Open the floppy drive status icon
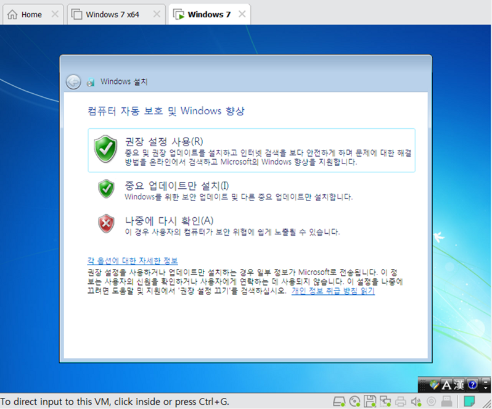 point(370,401)
